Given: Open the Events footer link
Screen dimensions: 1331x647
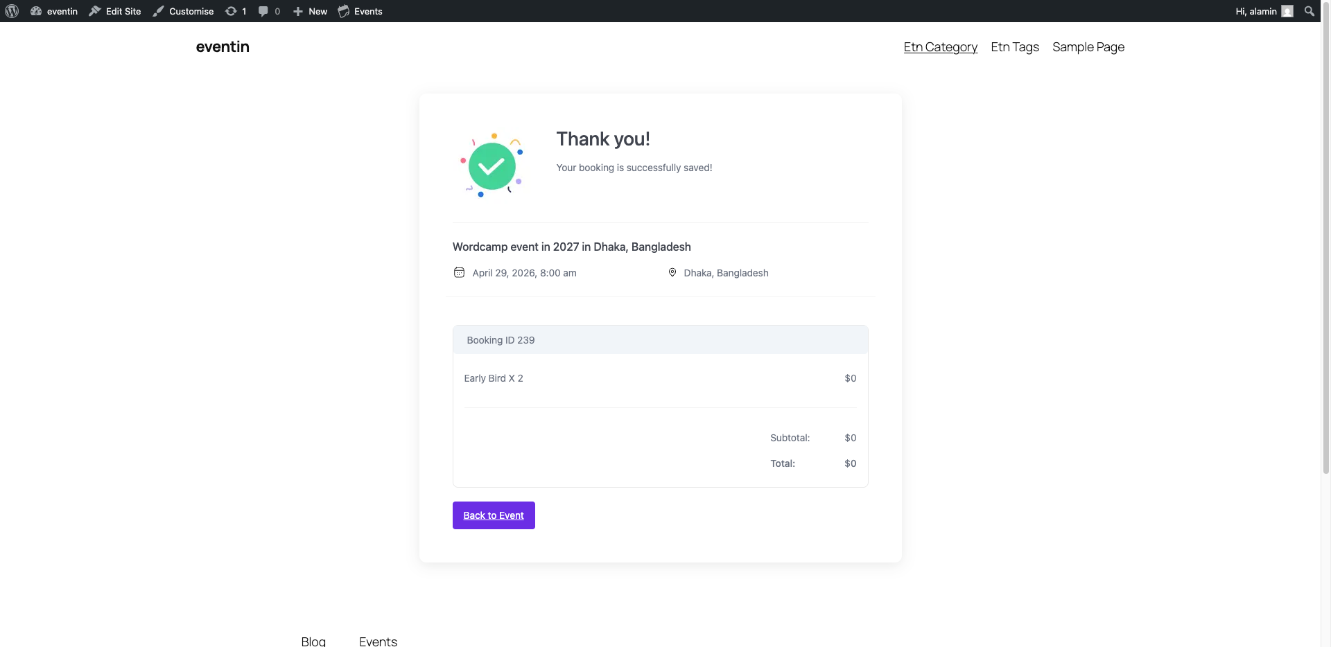Looking at the screenshot, I should [x=377, y=641].
